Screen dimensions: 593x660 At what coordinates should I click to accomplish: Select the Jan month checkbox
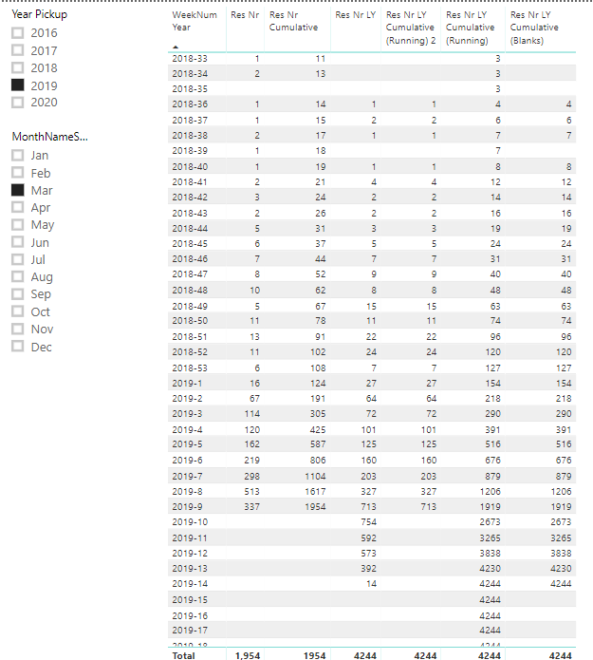[18, 156]
